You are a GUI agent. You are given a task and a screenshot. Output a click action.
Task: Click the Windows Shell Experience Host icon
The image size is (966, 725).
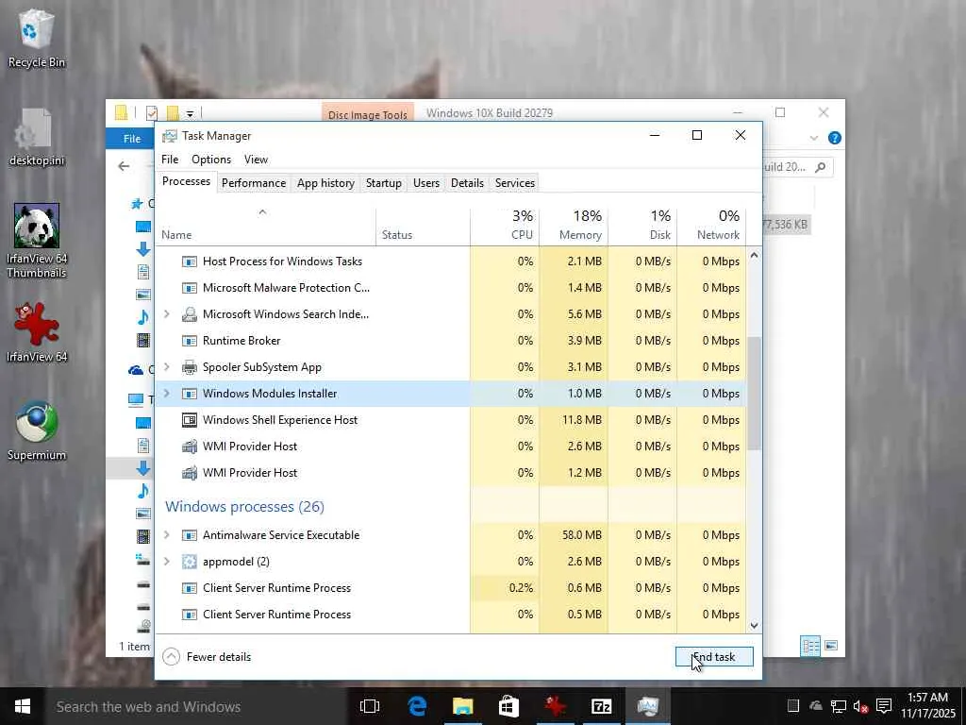(x=189, y=420)
